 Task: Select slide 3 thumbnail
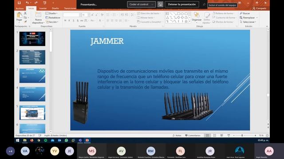[32, 76]
